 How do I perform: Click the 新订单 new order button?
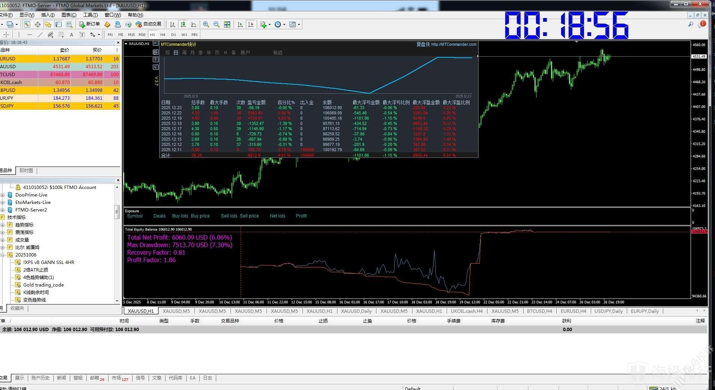tap(89, 24)
